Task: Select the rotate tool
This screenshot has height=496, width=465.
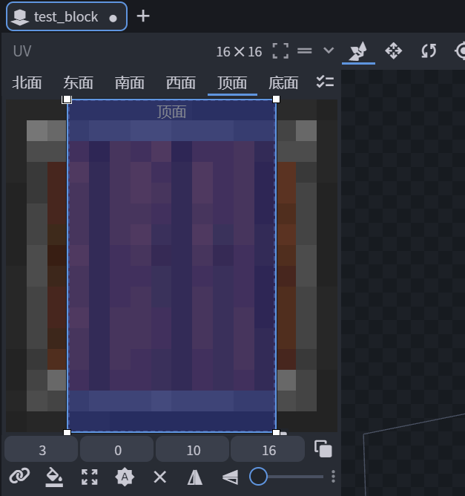Action: pyautogui.click(x=429, y=51)
